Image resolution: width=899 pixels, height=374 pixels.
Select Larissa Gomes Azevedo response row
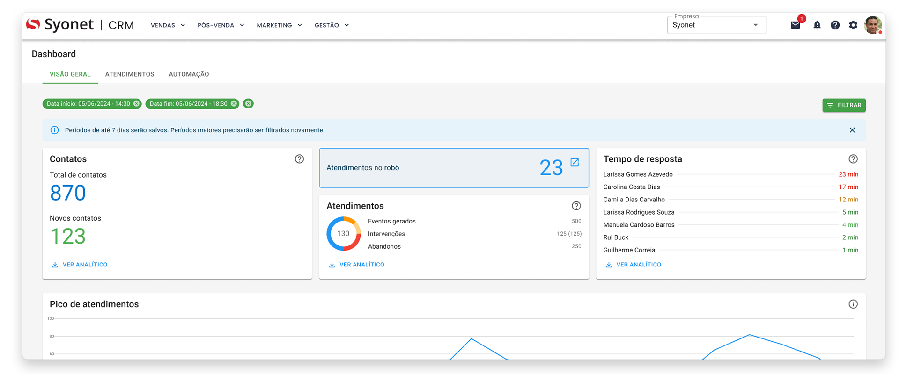(731, 174)
